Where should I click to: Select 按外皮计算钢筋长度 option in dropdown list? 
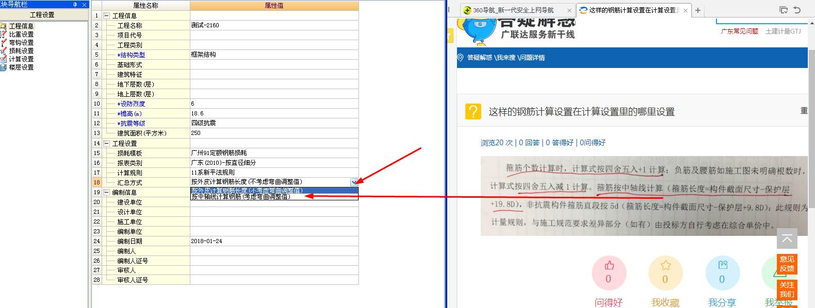(274, 191)
